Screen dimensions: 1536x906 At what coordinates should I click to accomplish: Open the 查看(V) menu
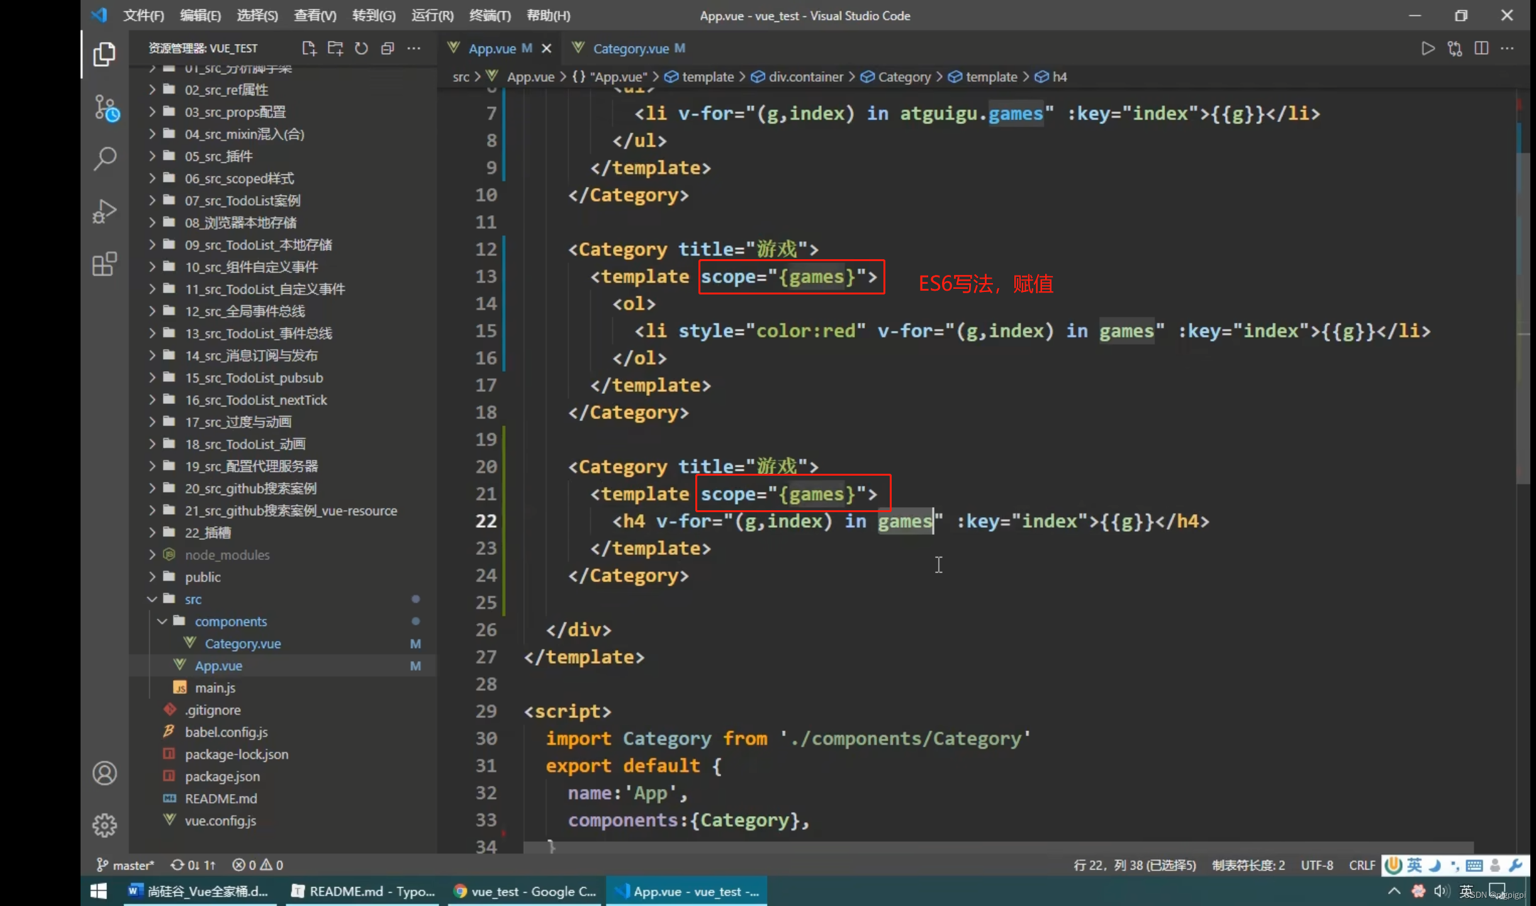315,16
